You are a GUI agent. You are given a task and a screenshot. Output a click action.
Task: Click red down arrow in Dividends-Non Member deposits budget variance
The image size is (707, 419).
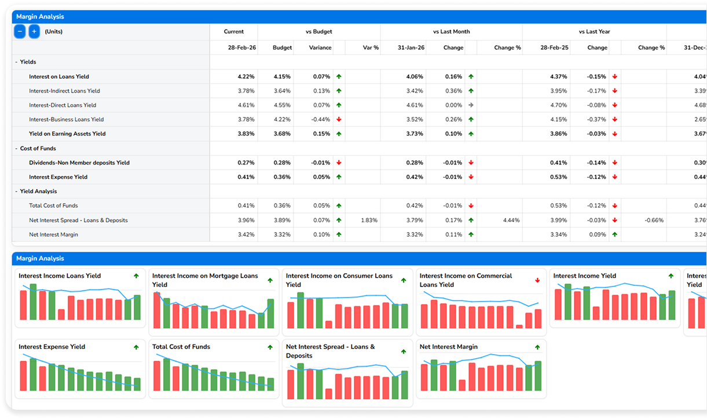pos(339,163)
